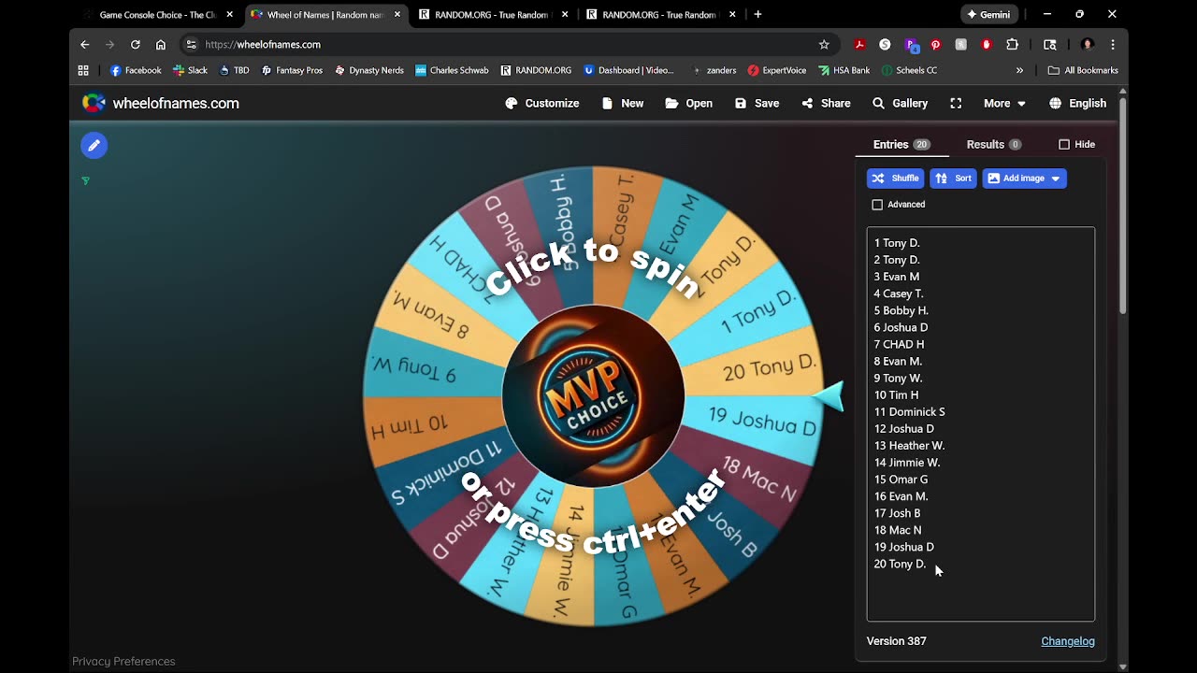Expand the More dropdown menu
1197x673 pixels.
click(1004, 103)
